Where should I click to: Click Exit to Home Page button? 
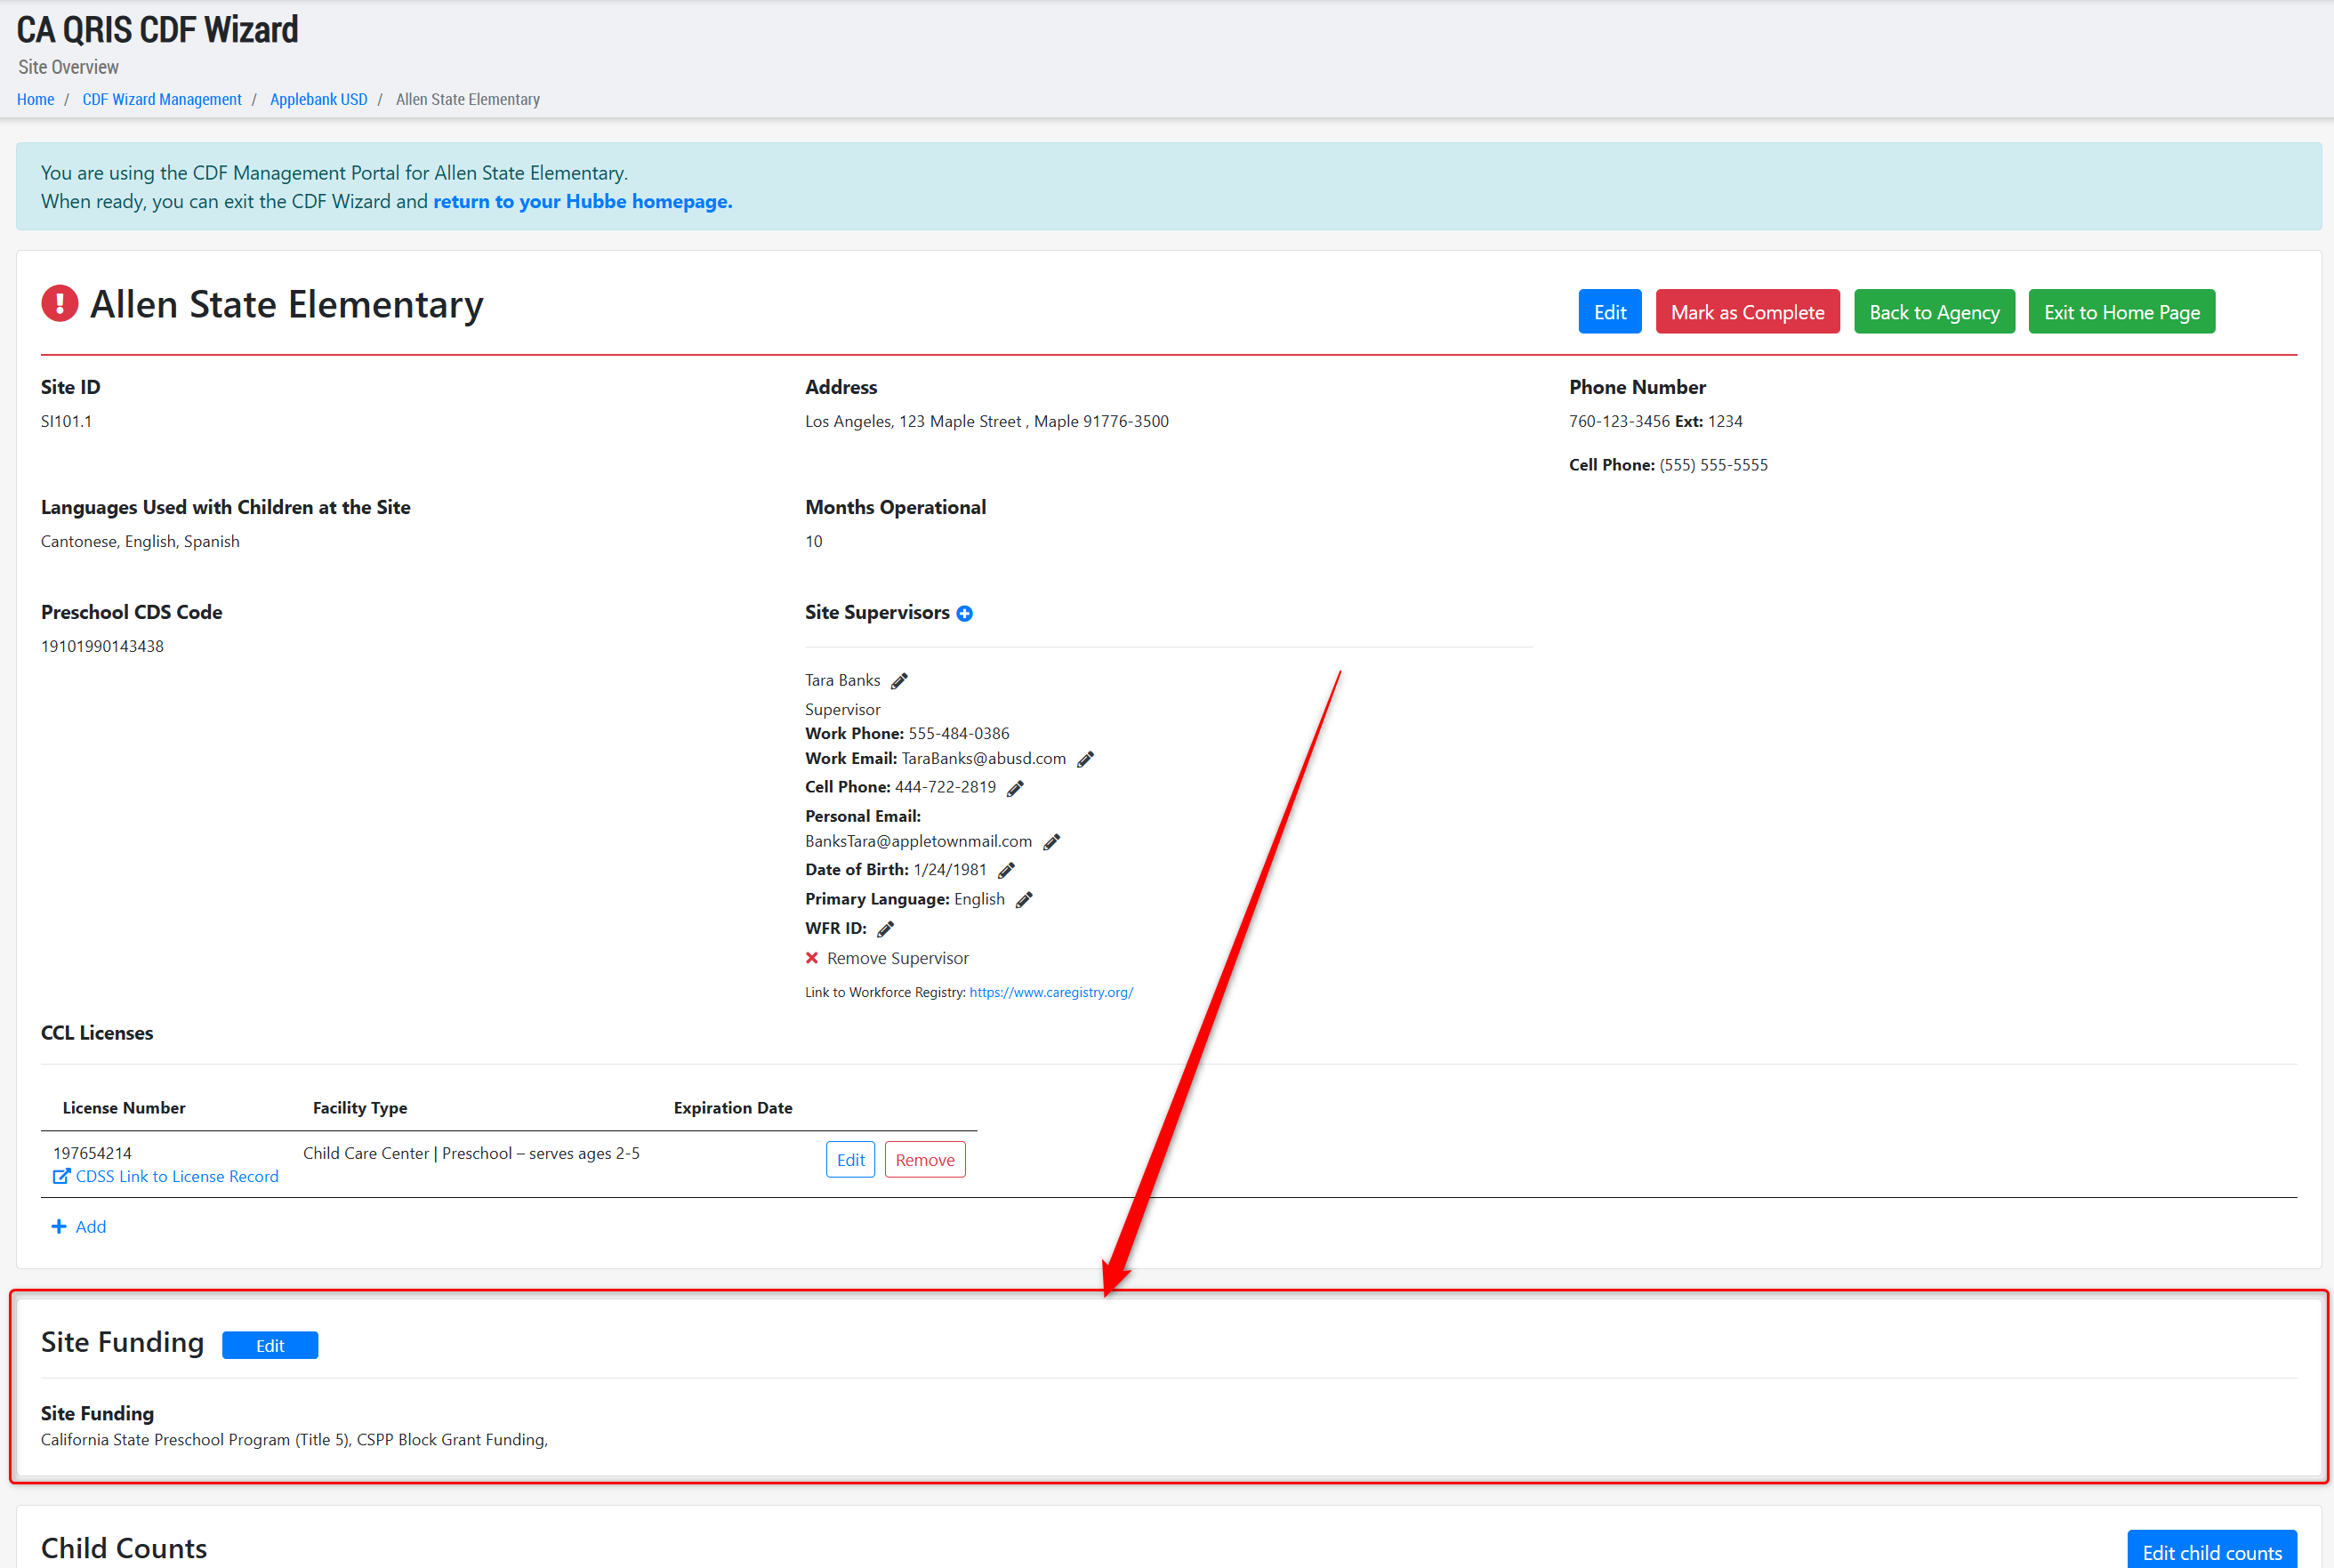2121,312
